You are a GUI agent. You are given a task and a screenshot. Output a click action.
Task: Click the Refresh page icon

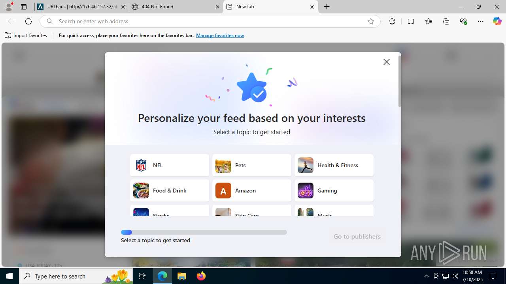pos(28,21)
